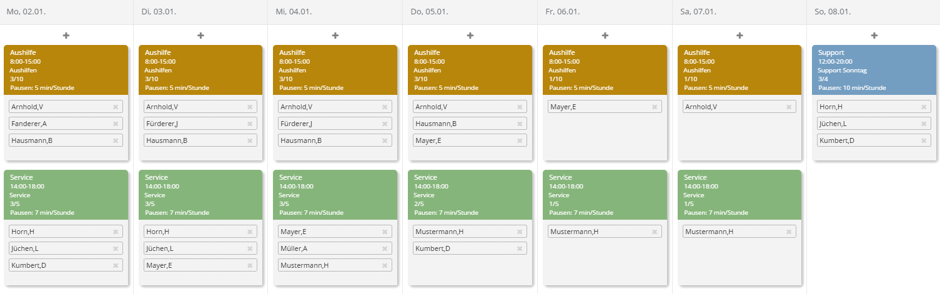
Task: Select Arnhold,V in Wednesday Aushilfe shift
Action: [335, 107]
